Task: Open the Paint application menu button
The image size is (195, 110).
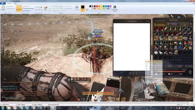Action: 2,3
